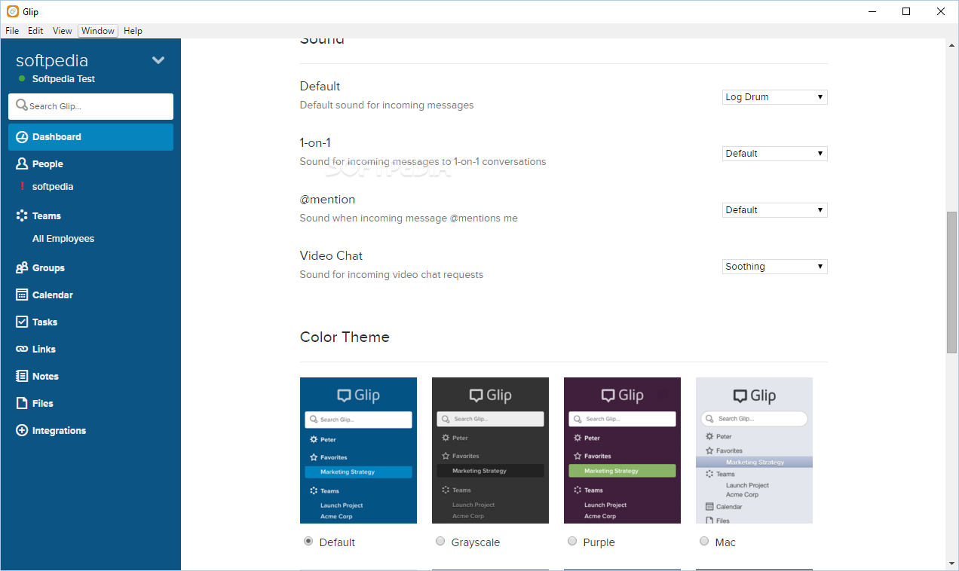Select the Grayscale theme radio button
The width and height of the screenshot is (959, 571).
click(440, 541)
